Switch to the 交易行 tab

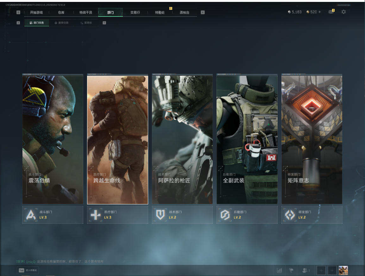(x=135, y=12)
